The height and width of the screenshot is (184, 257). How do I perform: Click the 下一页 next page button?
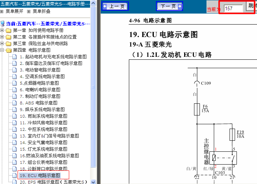click(170, 6)
